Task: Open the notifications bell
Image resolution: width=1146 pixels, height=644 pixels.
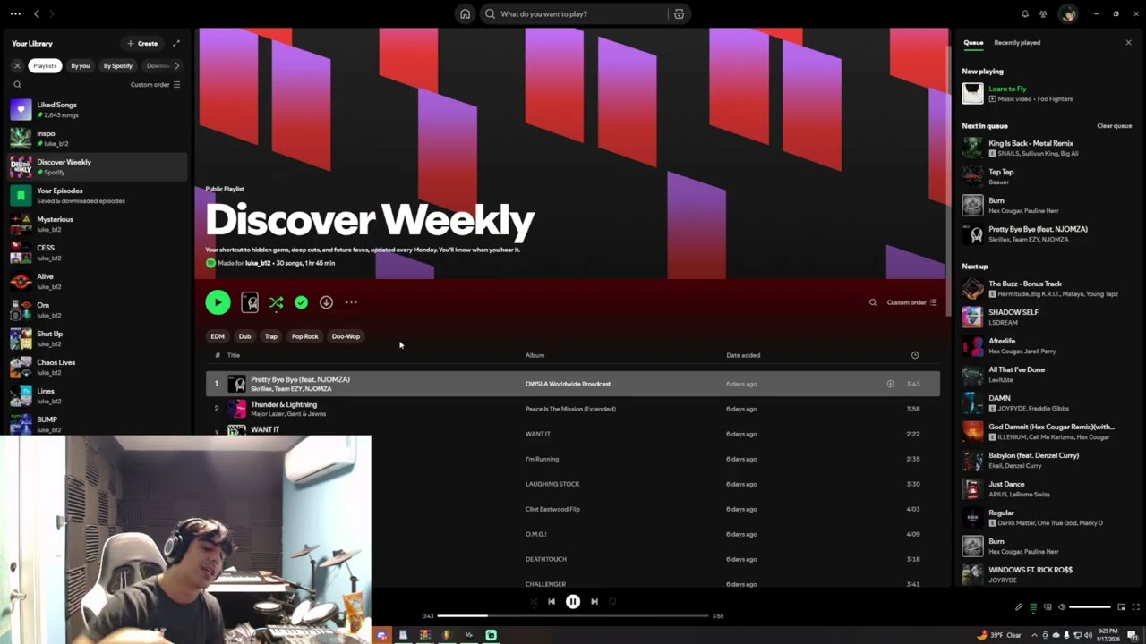Action: tap(1025, 13)
